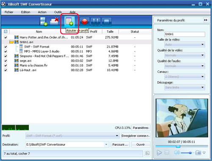212x161 pixels.
Task: Click the Add profile toolbar icon
Action: (x=69, y=22)
